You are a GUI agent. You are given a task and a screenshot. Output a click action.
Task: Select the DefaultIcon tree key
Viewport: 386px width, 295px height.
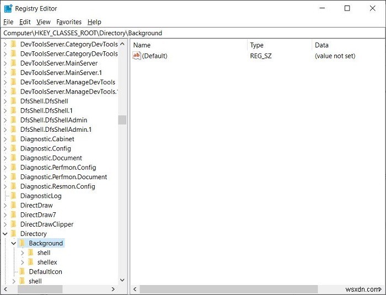click(x=46, y=272)
